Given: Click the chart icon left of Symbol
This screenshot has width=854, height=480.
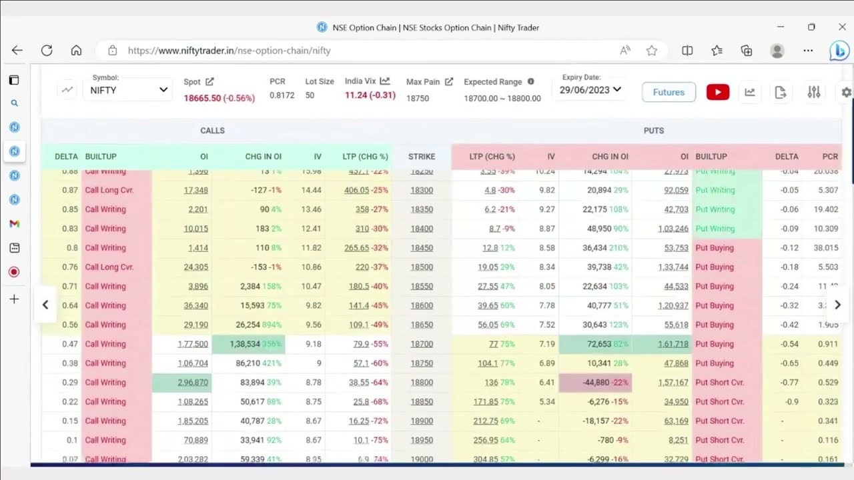Looking at the screenshot, I should (x=67, y=89).
